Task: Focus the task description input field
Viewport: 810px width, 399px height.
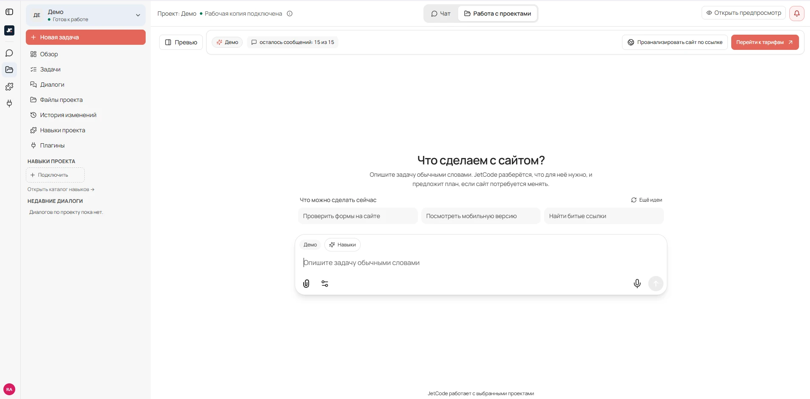Action: pyautogui.click(x=481, y=262)
